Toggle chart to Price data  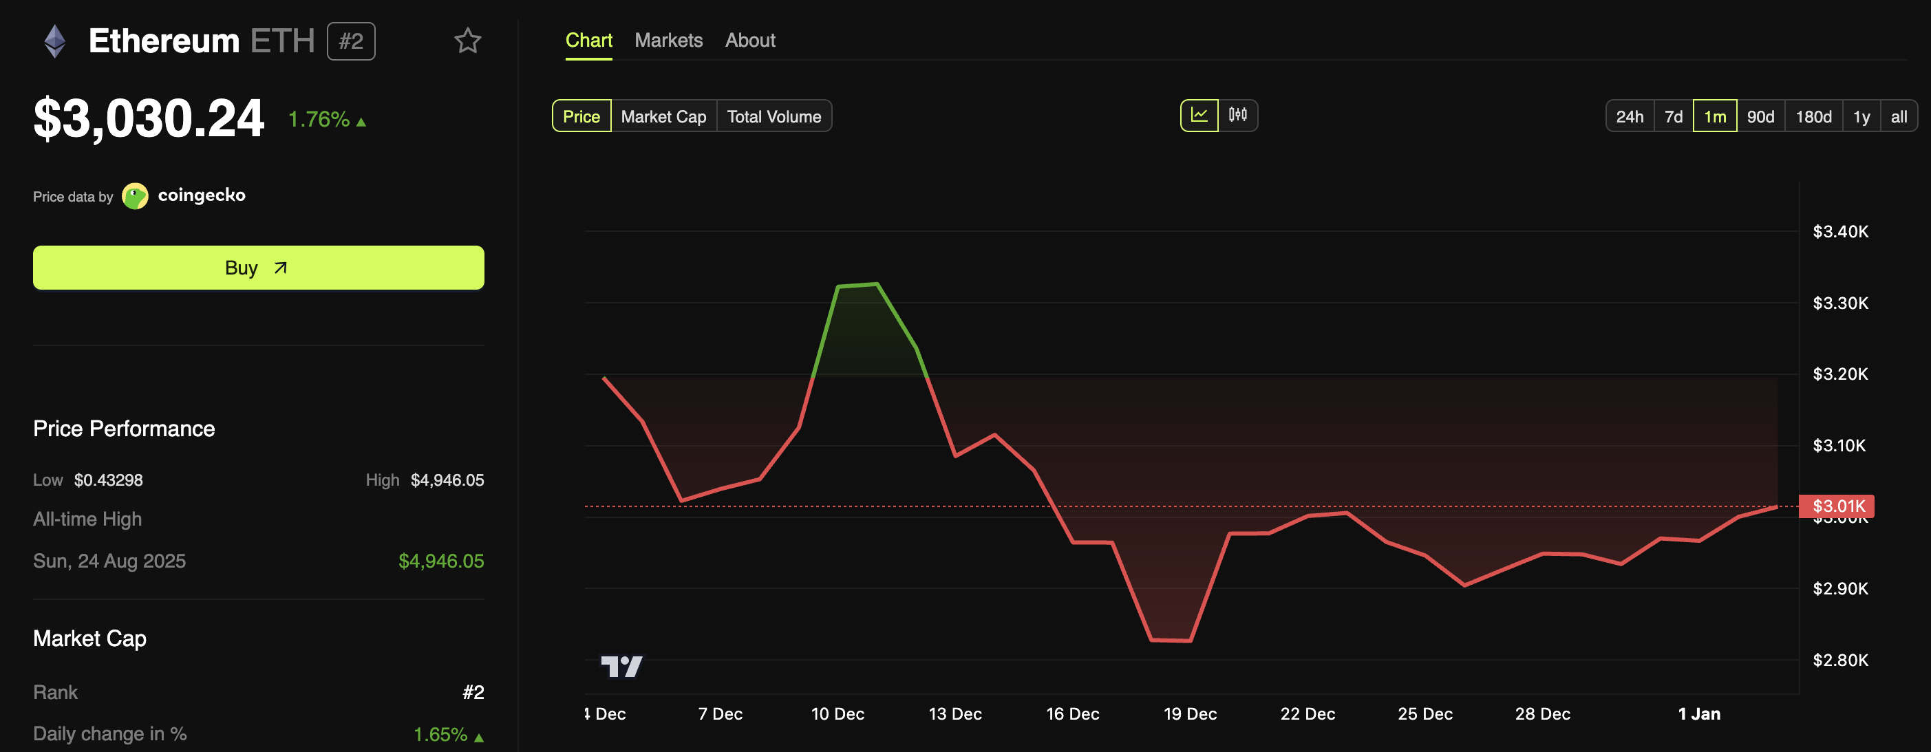click(x=581, y=116)
